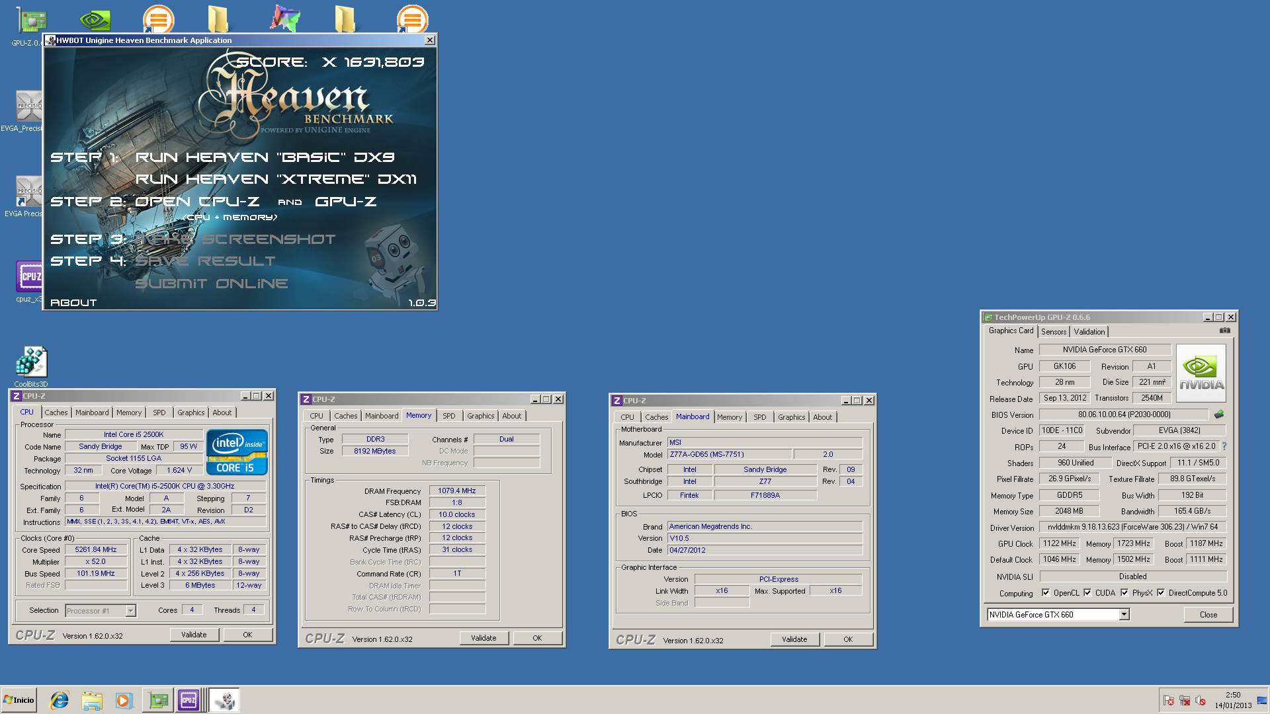1270x714 pixels.
Task: Open the NVIDIA desktop icon
Action: (x=95, y=19)
